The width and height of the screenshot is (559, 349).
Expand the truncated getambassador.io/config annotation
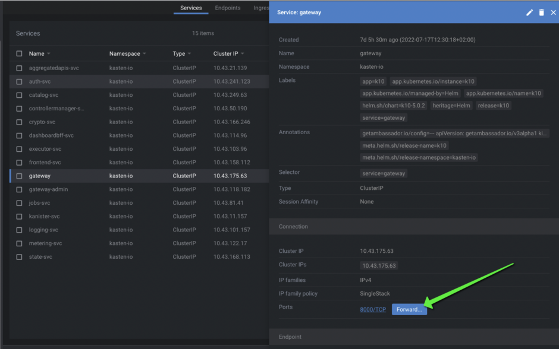454,134
